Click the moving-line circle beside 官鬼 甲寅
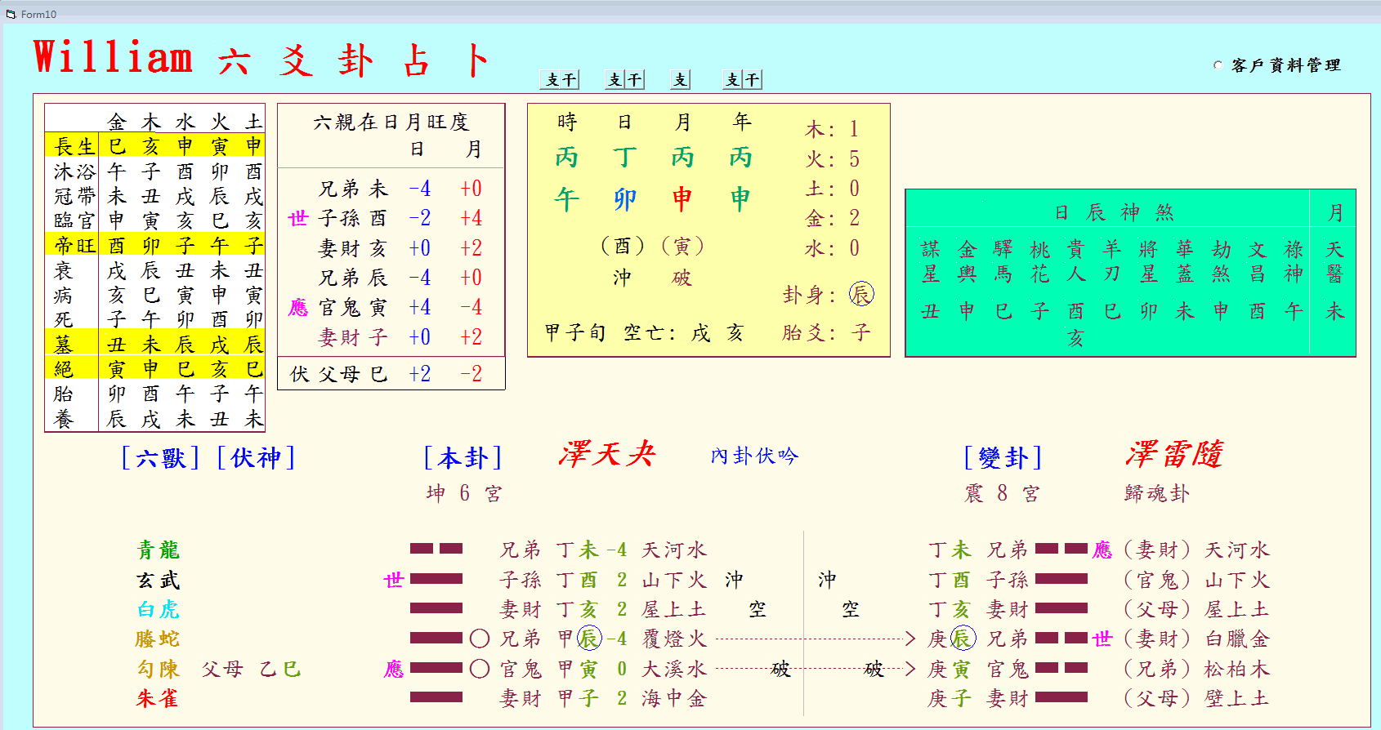The height and width of the screenshot is (730, 1381). tap(480, 669)
